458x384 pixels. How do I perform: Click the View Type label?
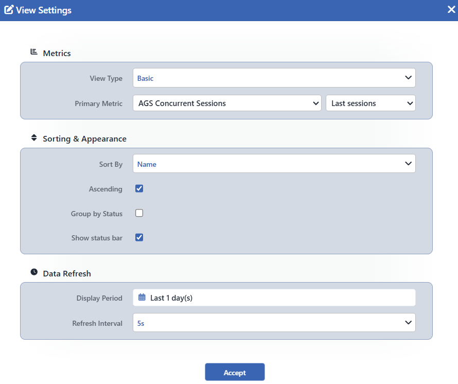[106, 78]
